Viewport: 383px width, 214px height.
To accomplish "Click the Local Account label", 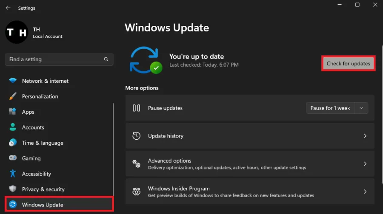I will (48, 37).
